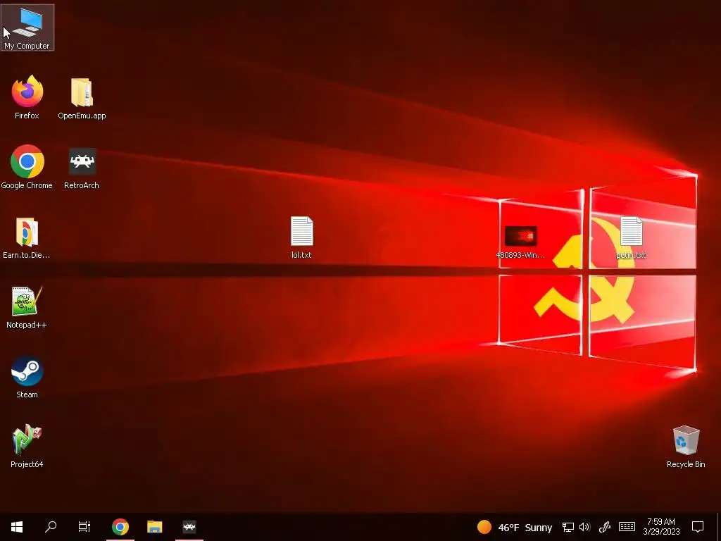
Task: Select the putin.txt text file
Action: click(x=631, y=237)
